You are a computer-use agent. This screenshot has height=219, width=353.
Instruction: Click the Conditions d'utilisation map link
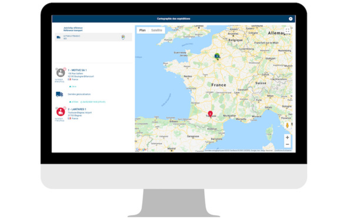pyautogui.click(x=283, y=151)
